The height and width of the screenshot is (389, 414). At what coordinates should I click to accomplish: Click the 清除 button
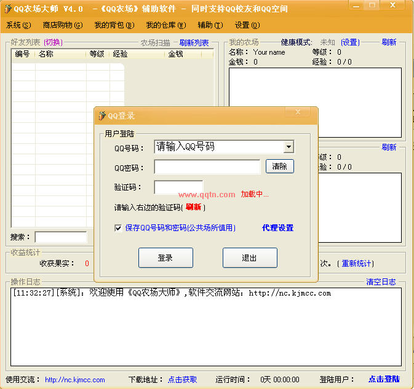[x=280, y=166]
